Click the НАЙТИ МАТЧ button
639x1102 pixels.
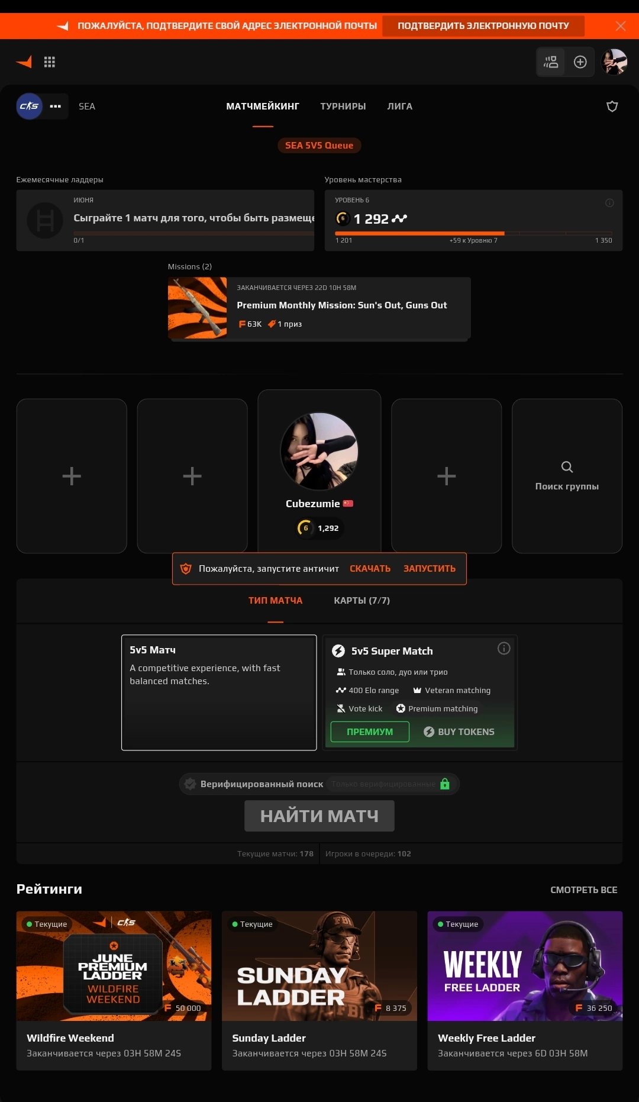319,816
